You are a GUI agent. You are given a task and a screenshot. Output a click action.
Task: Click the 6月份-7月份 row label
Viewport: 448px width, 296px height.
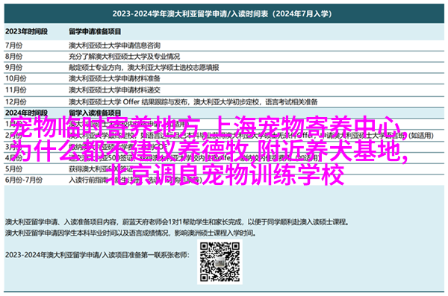click(24, 180)
